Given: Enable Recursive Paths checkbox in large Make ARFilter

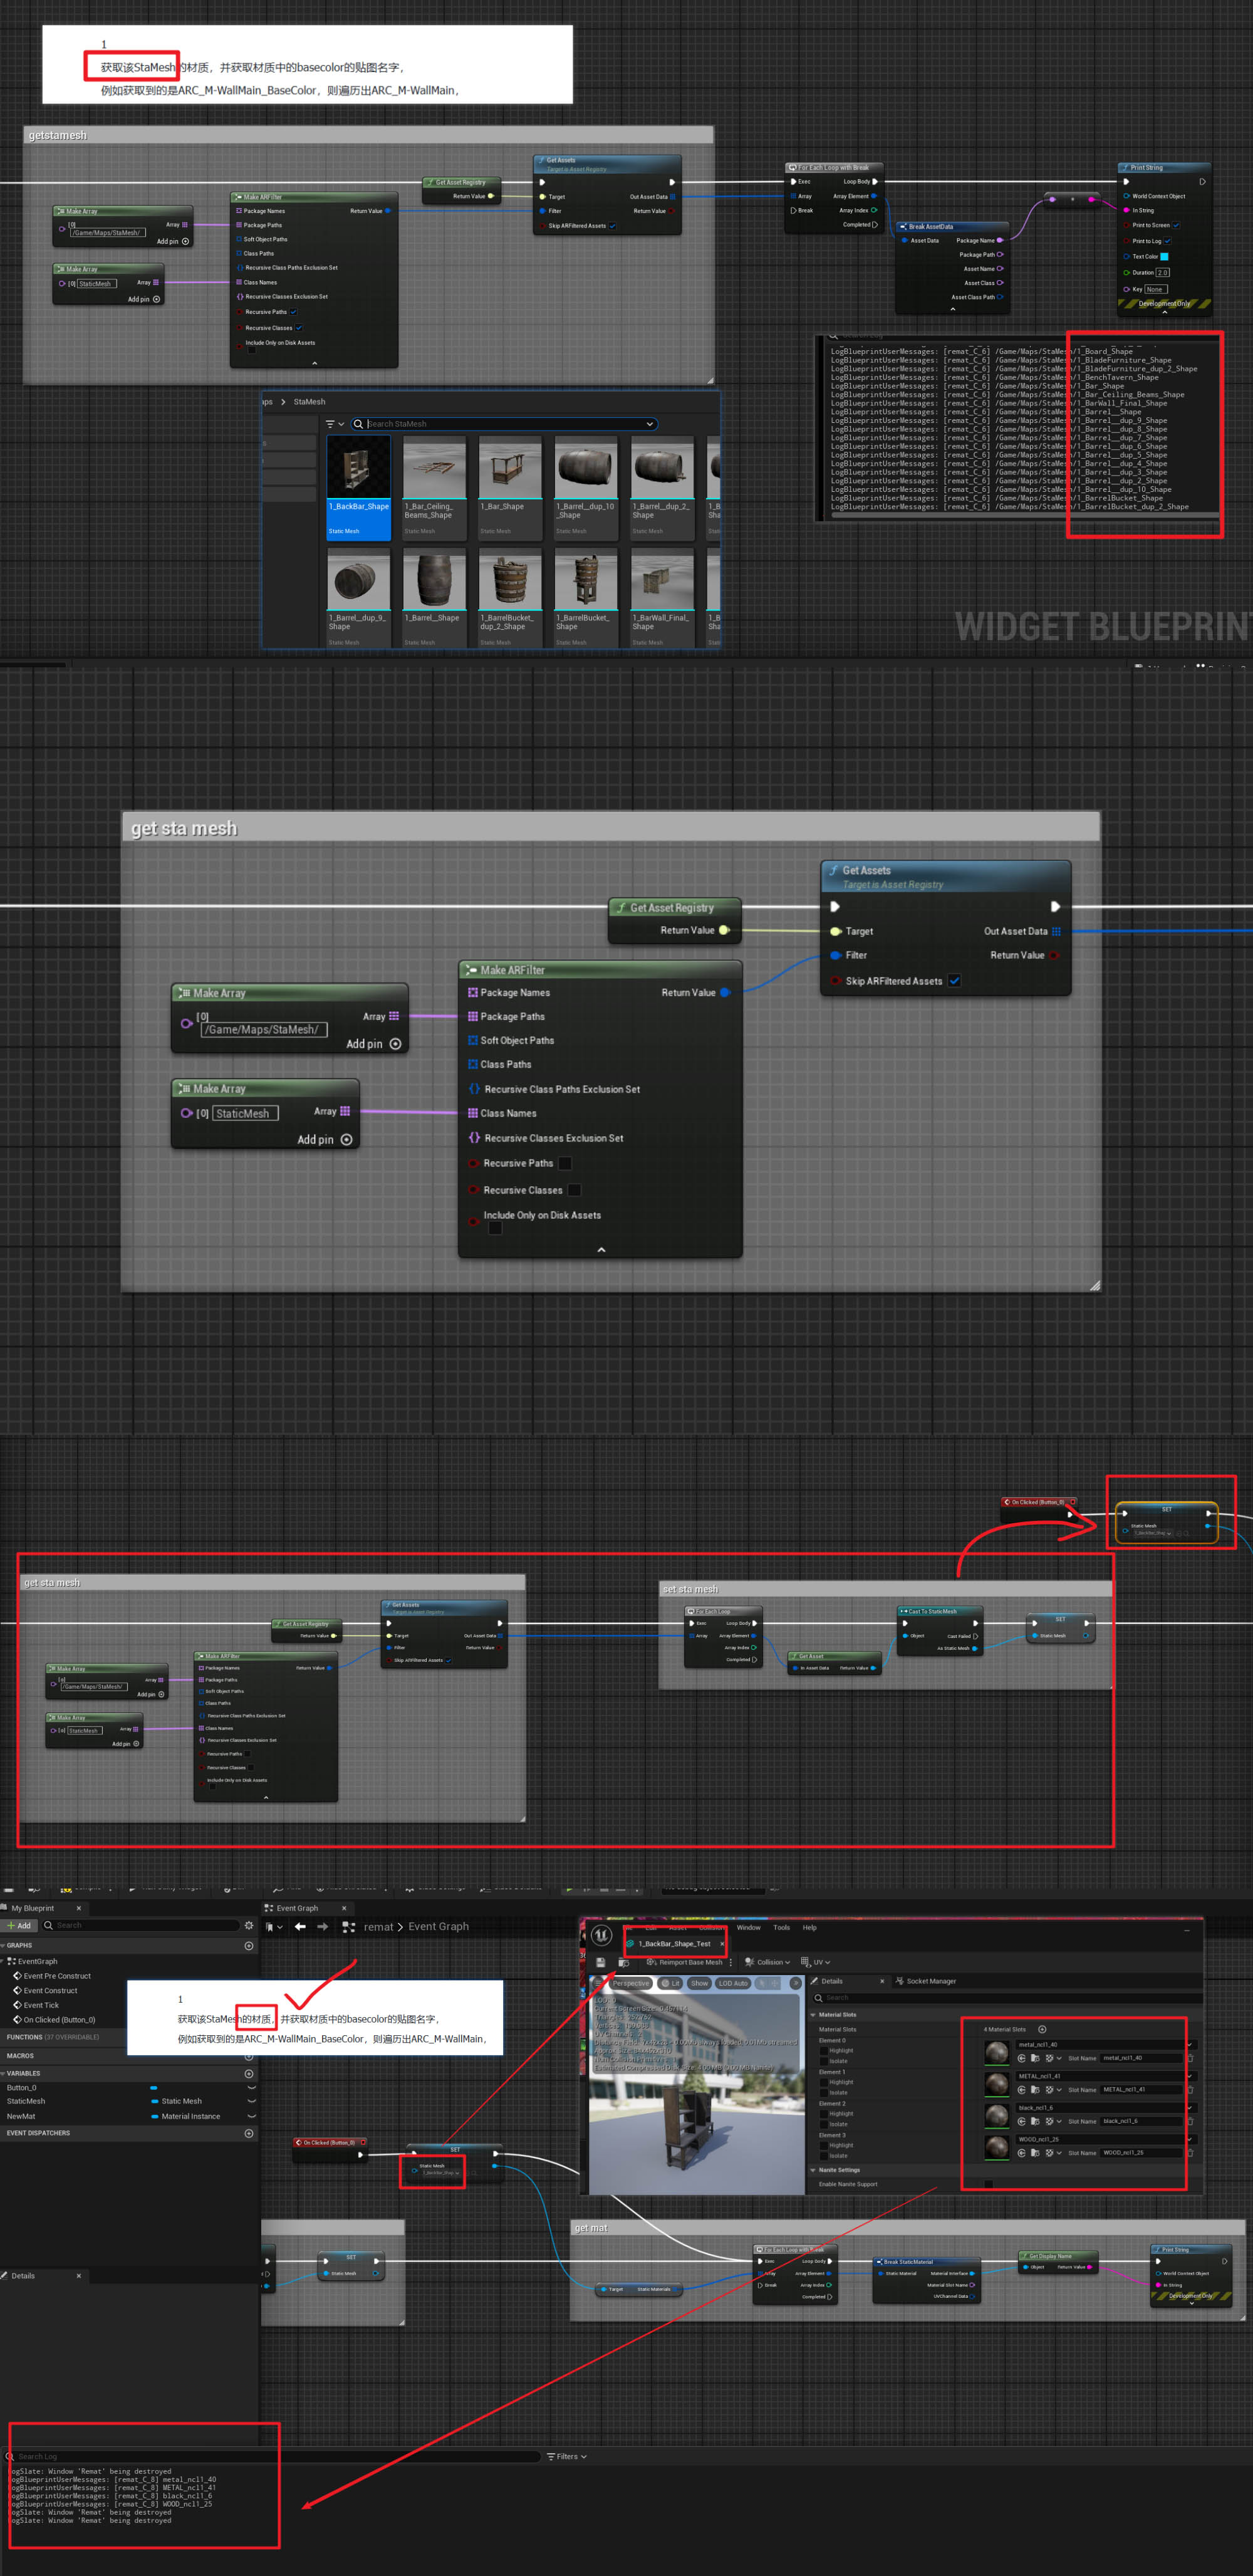Looking at the screenshot, I should click(565, 1163).
